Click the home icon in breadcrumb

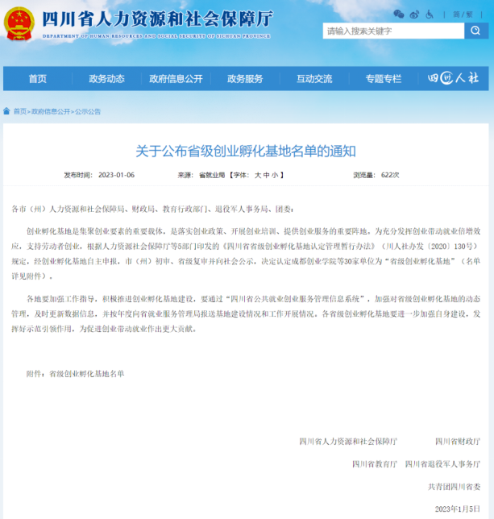(6, 111)
